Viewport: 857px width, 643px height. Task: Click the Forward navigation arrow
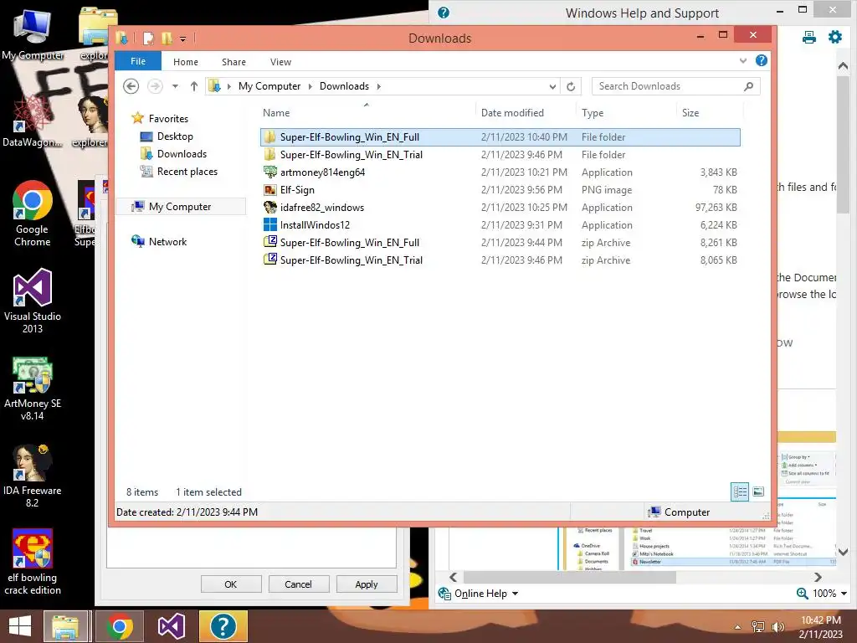155,86
